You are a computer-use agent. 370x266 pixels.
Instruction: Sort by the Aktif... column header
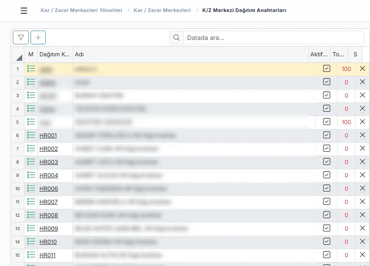point(319,55)
